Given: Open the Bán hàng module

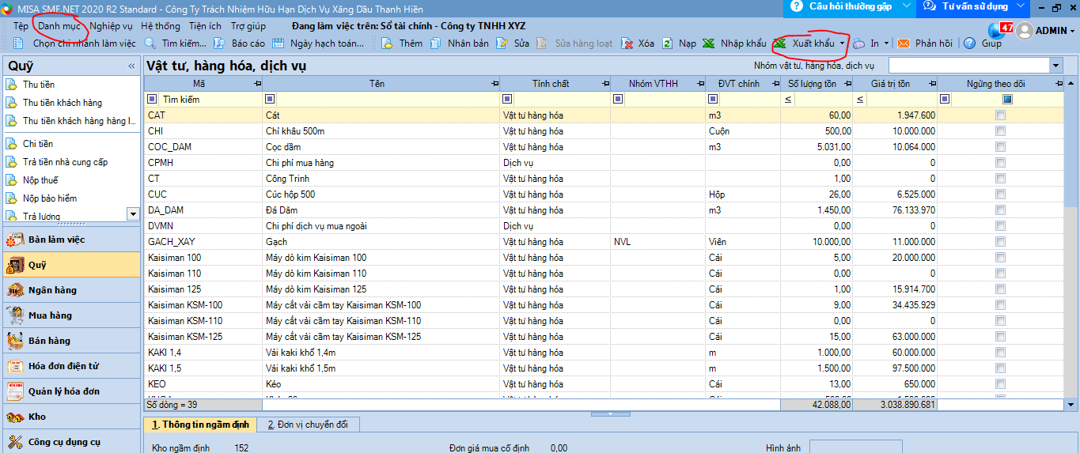Looking at the screenshot, I should pyautogui.click(x=72, y=341).
